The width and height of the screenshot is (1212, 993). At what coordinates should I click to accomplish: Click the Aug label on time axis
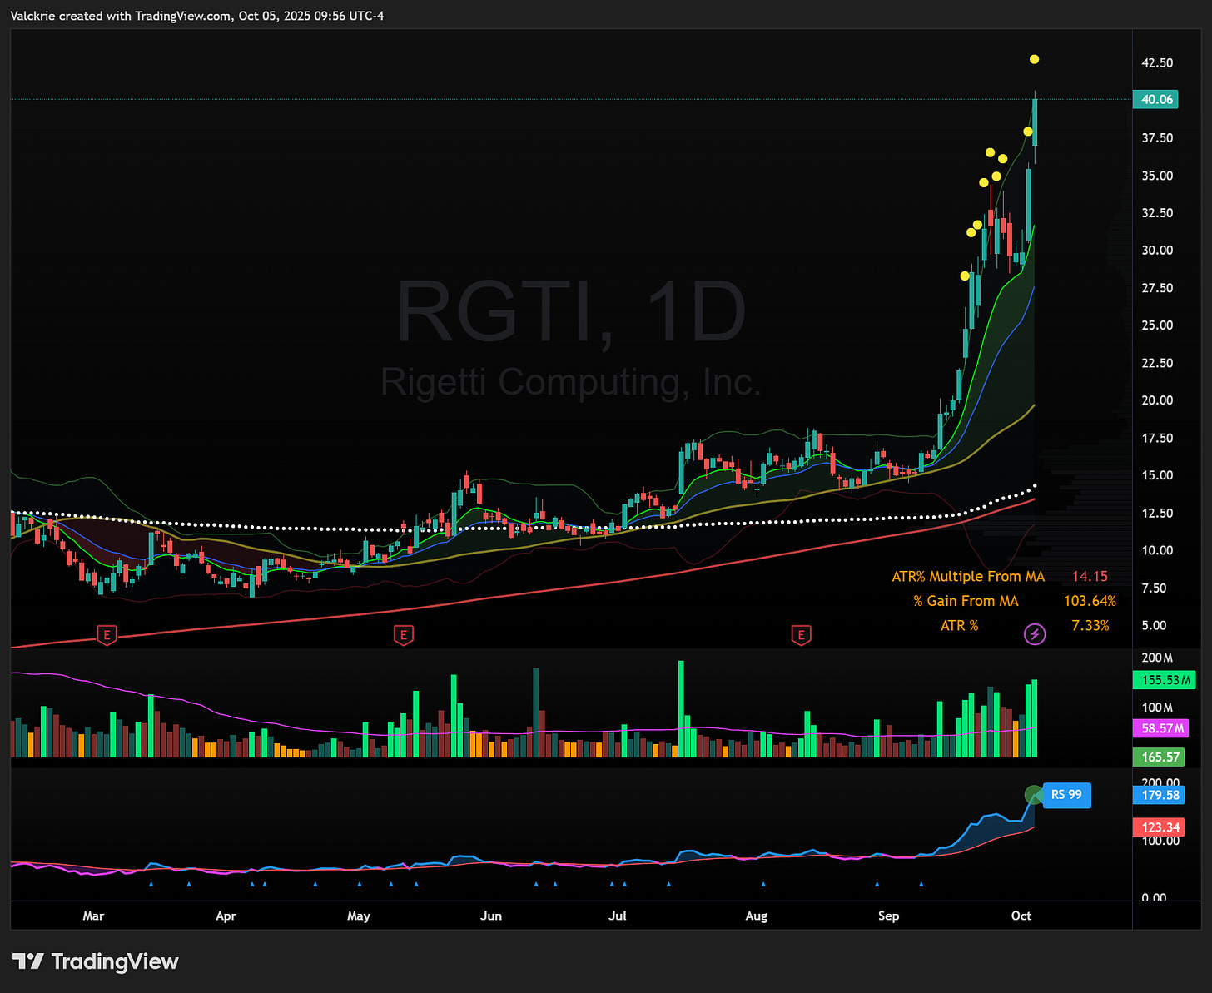pos(756,916)
